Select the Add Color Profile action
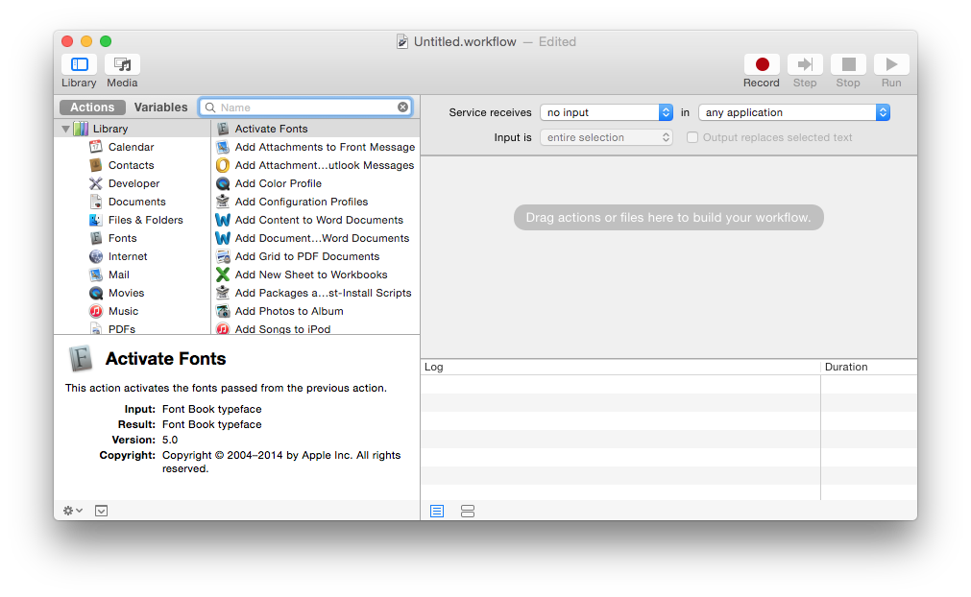971x597 pixels. (315, 183)
